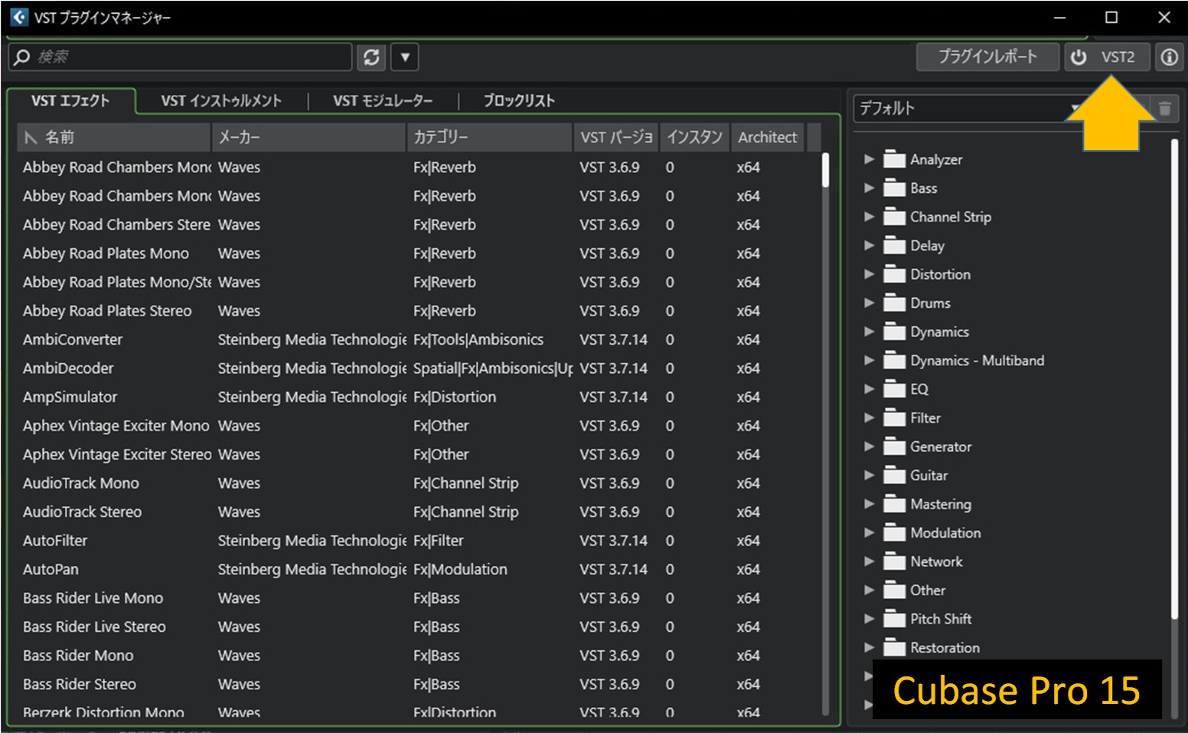The image size is (1188, 733).
Task: Open the dropdown arrow next to refresh
Action: click(405, 57)
